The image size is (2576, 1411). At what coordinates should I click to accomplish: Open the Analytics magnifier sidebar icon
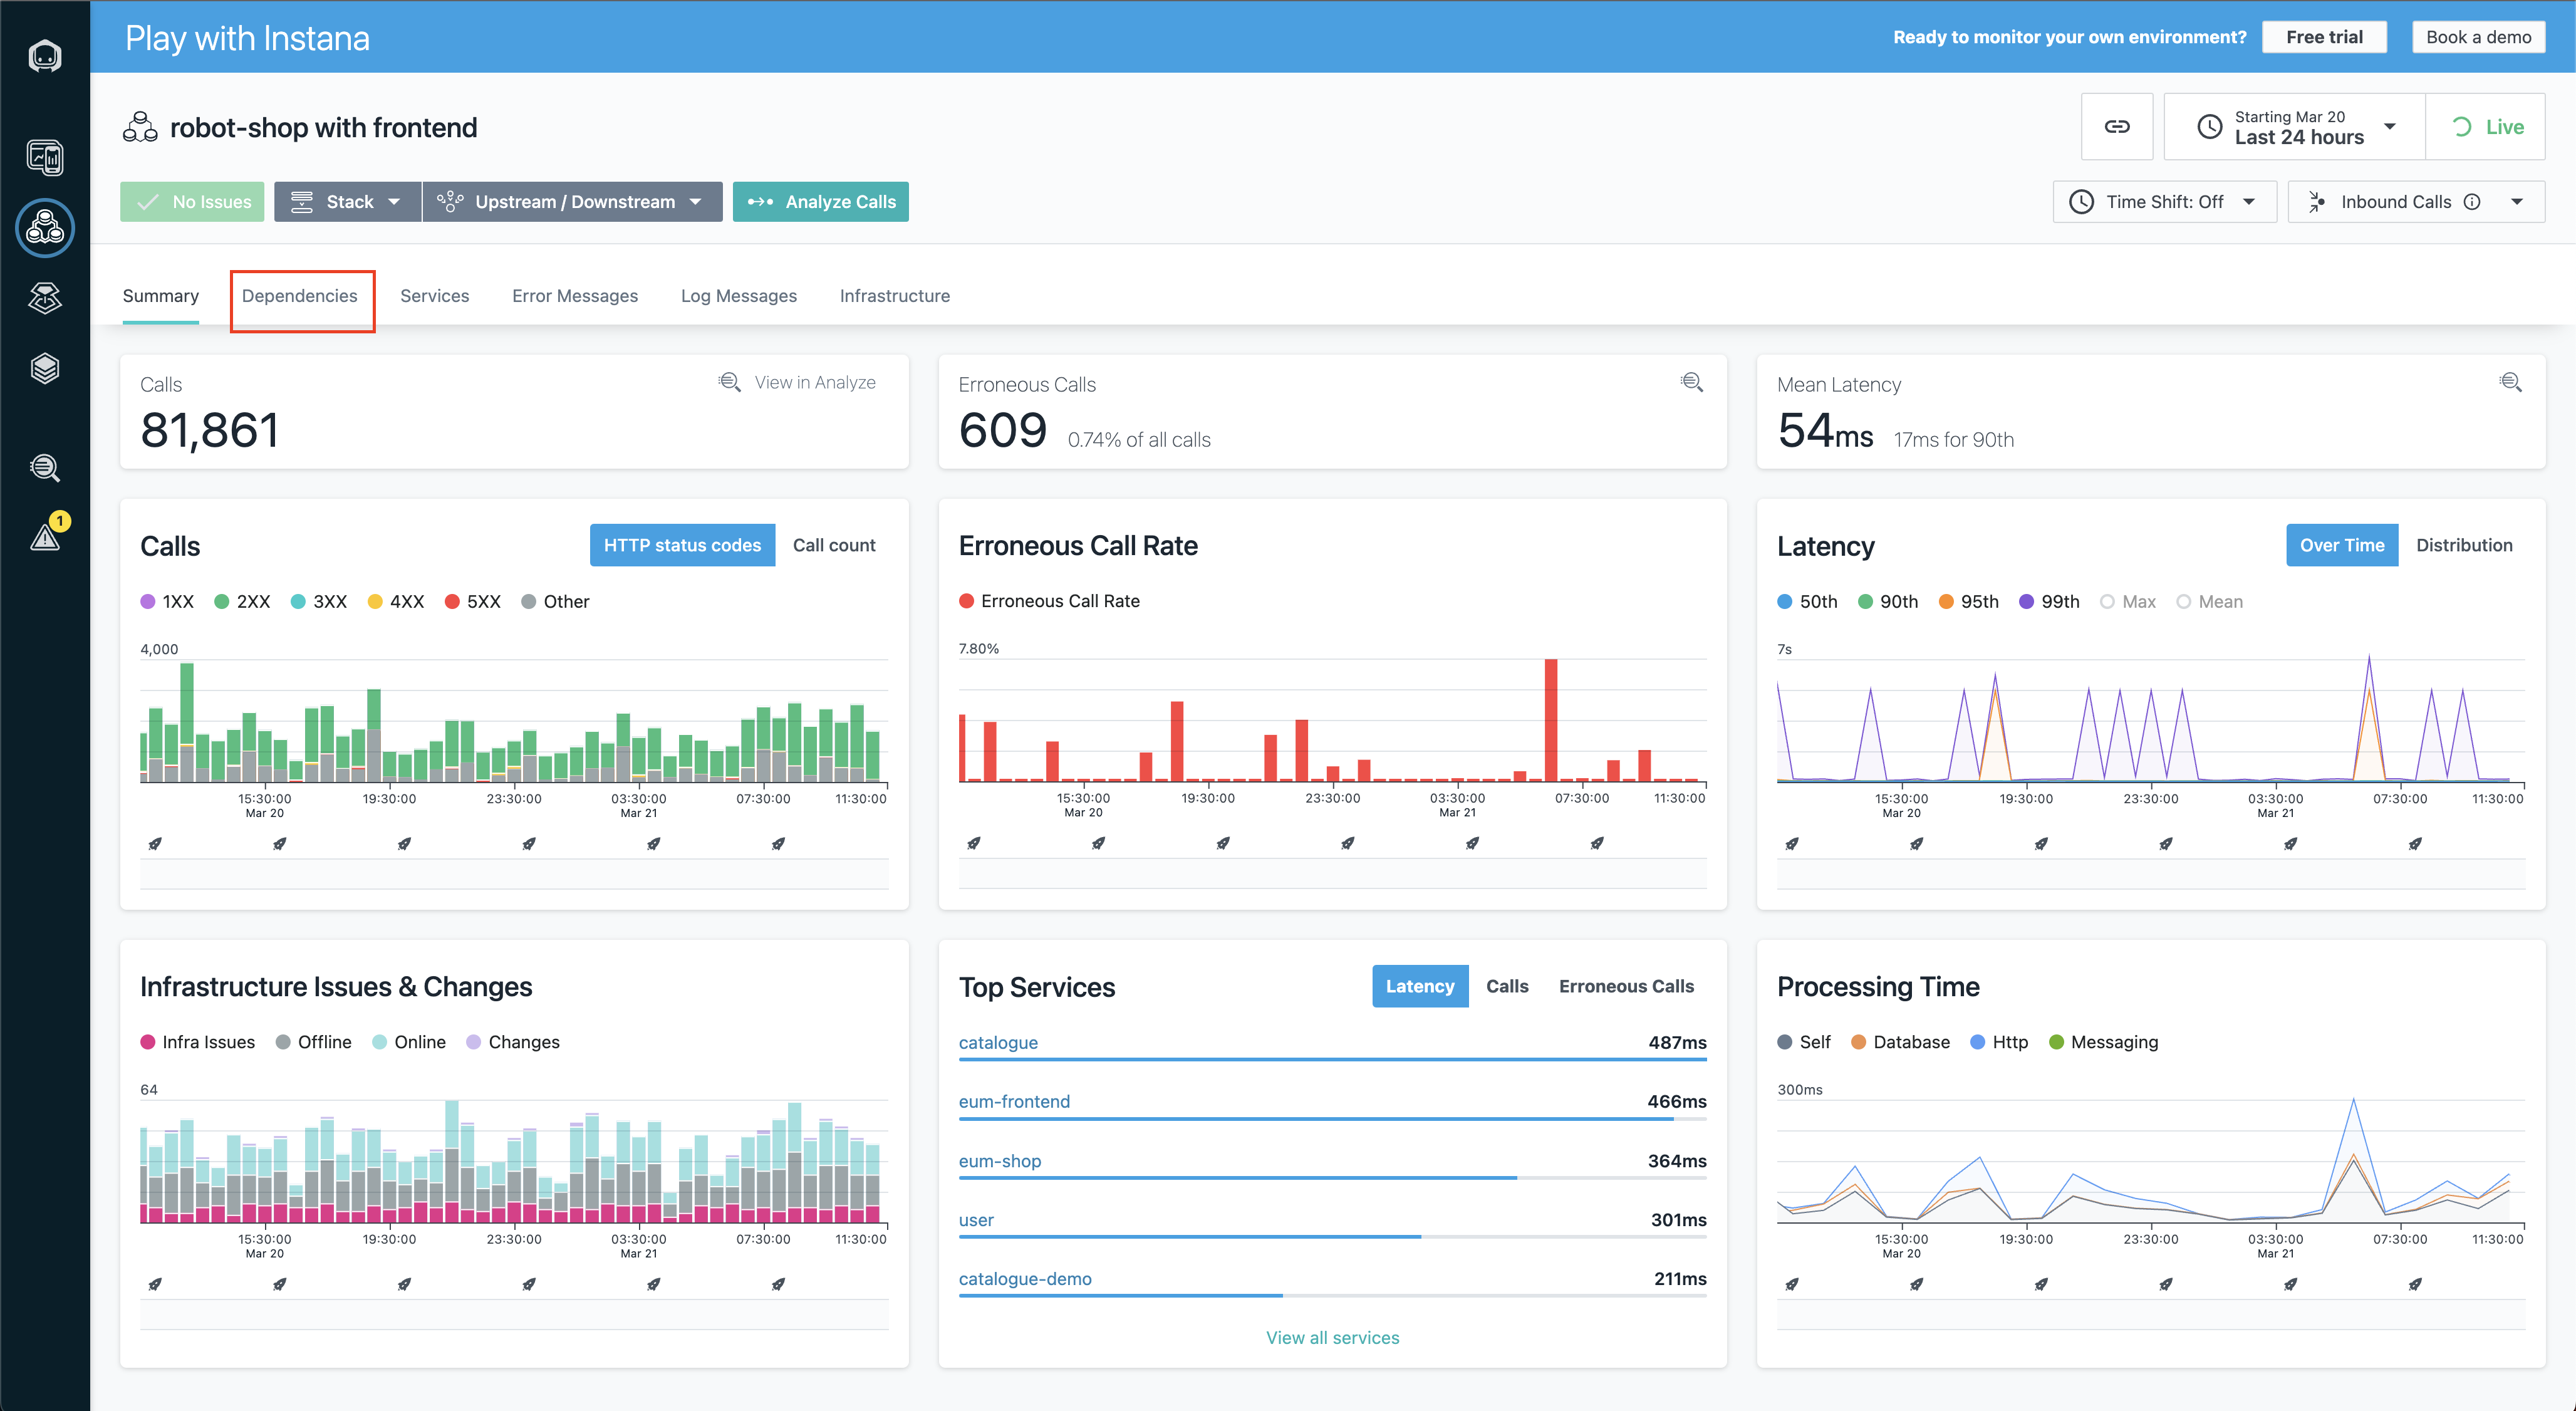[x=45, y=467]
